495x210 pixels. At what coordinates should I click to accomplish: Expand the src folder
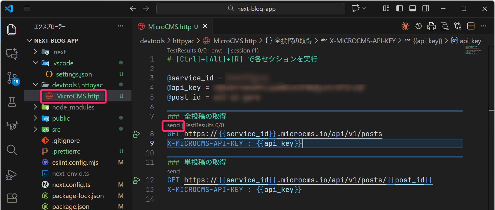56,129
